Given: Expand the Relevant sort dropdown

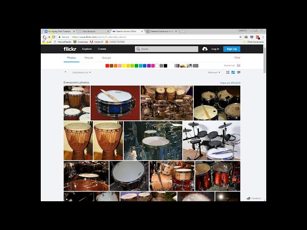Looking at the screenshot, I should 214,72.
